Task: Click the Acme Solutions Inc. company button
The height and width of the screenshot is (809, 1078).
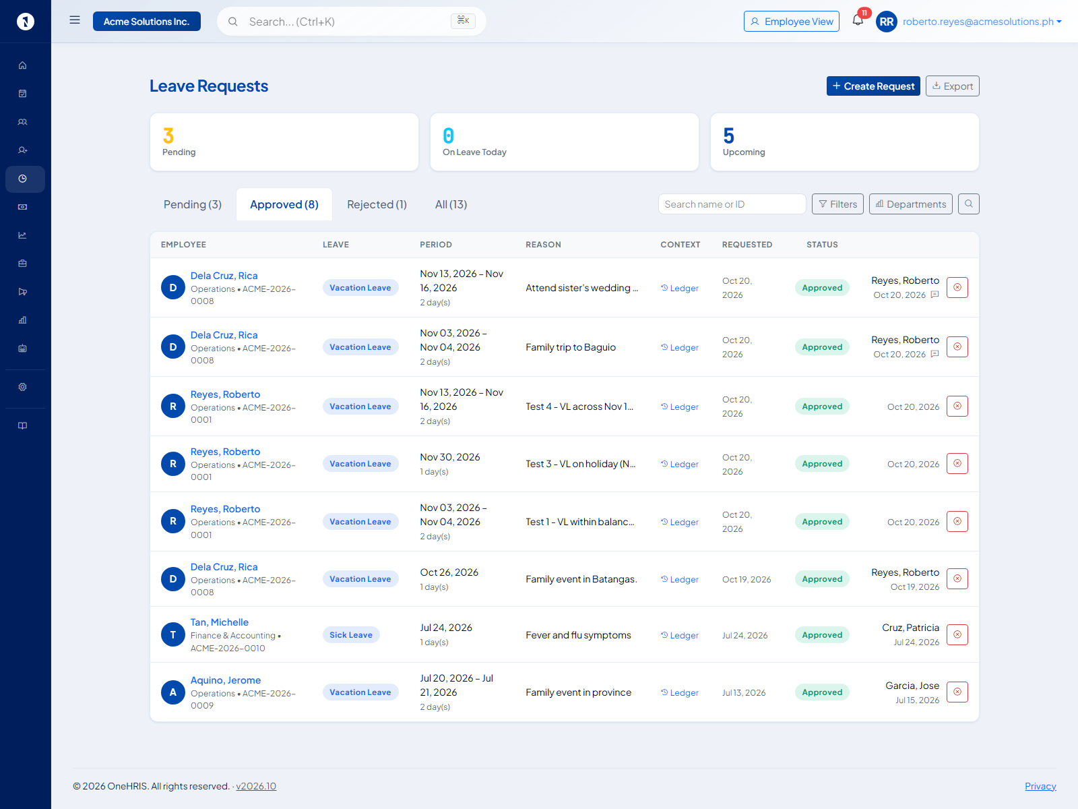Action: coord(147,22)
